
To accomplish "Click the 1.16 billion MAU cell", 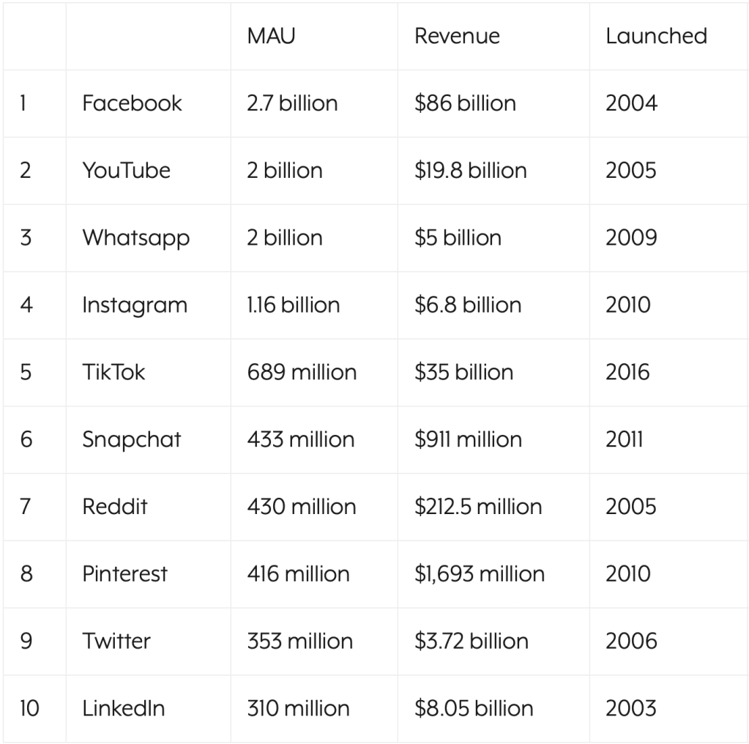I will tap(293, 305).
